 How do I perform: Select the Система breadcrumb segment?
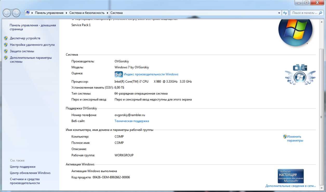116,13
